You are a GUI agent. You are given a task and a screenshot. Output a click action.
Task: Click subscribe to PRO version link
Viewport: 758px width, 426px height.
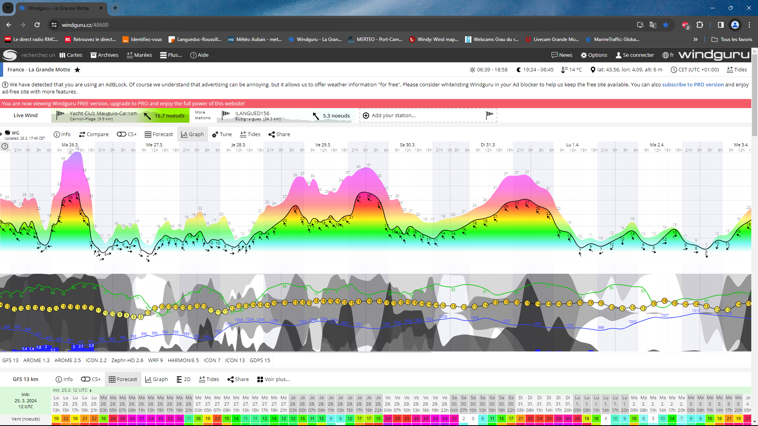pos(692,85)
